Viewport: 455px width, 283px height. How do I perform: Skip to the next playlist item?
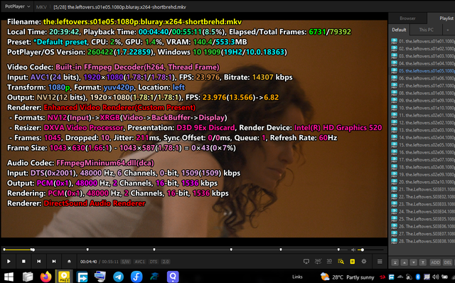coord(54,261)
